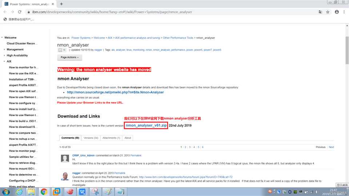Collapse the Welcome tree node
349x196 pixels.
tap(2, 37)
